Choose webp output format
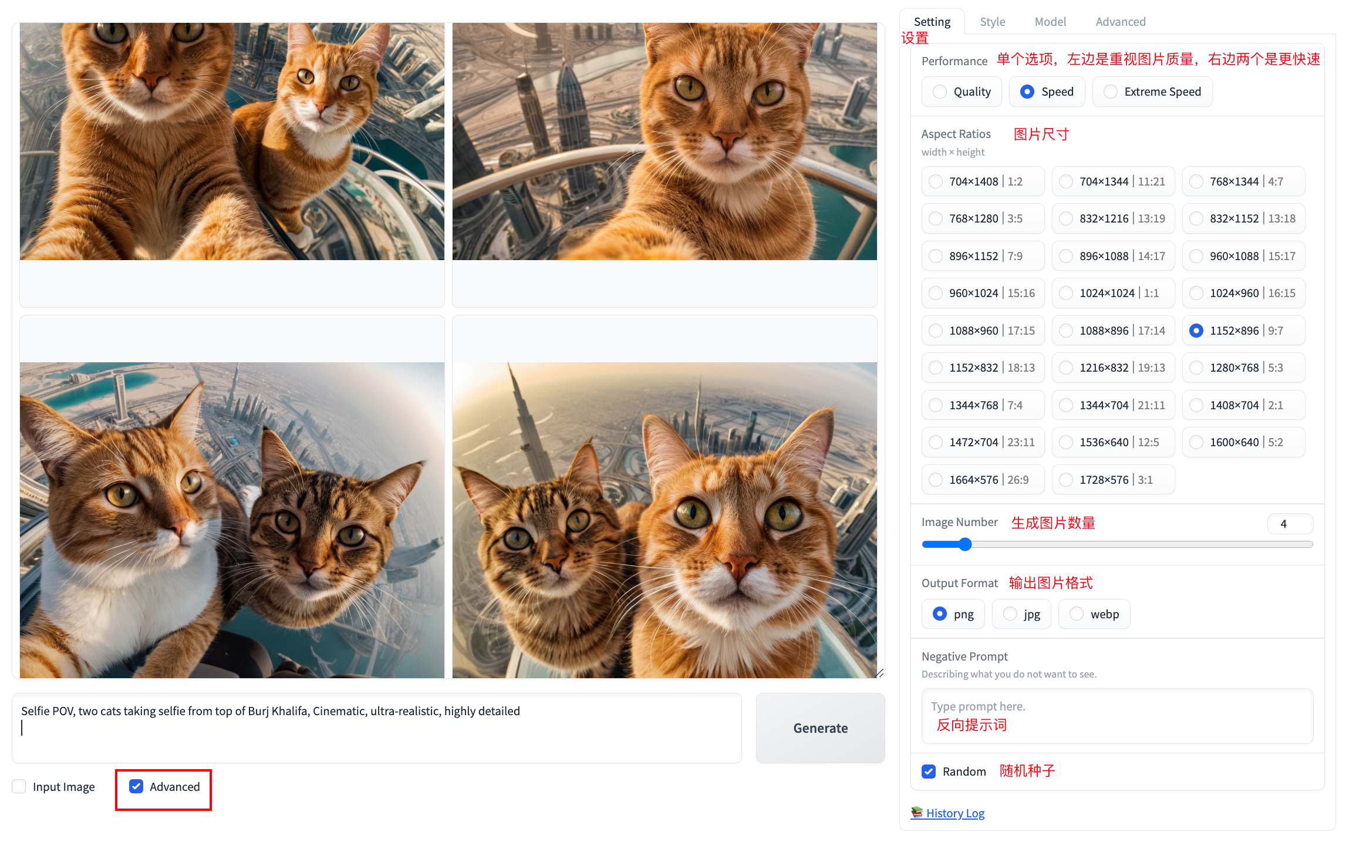 (1077, 614)
